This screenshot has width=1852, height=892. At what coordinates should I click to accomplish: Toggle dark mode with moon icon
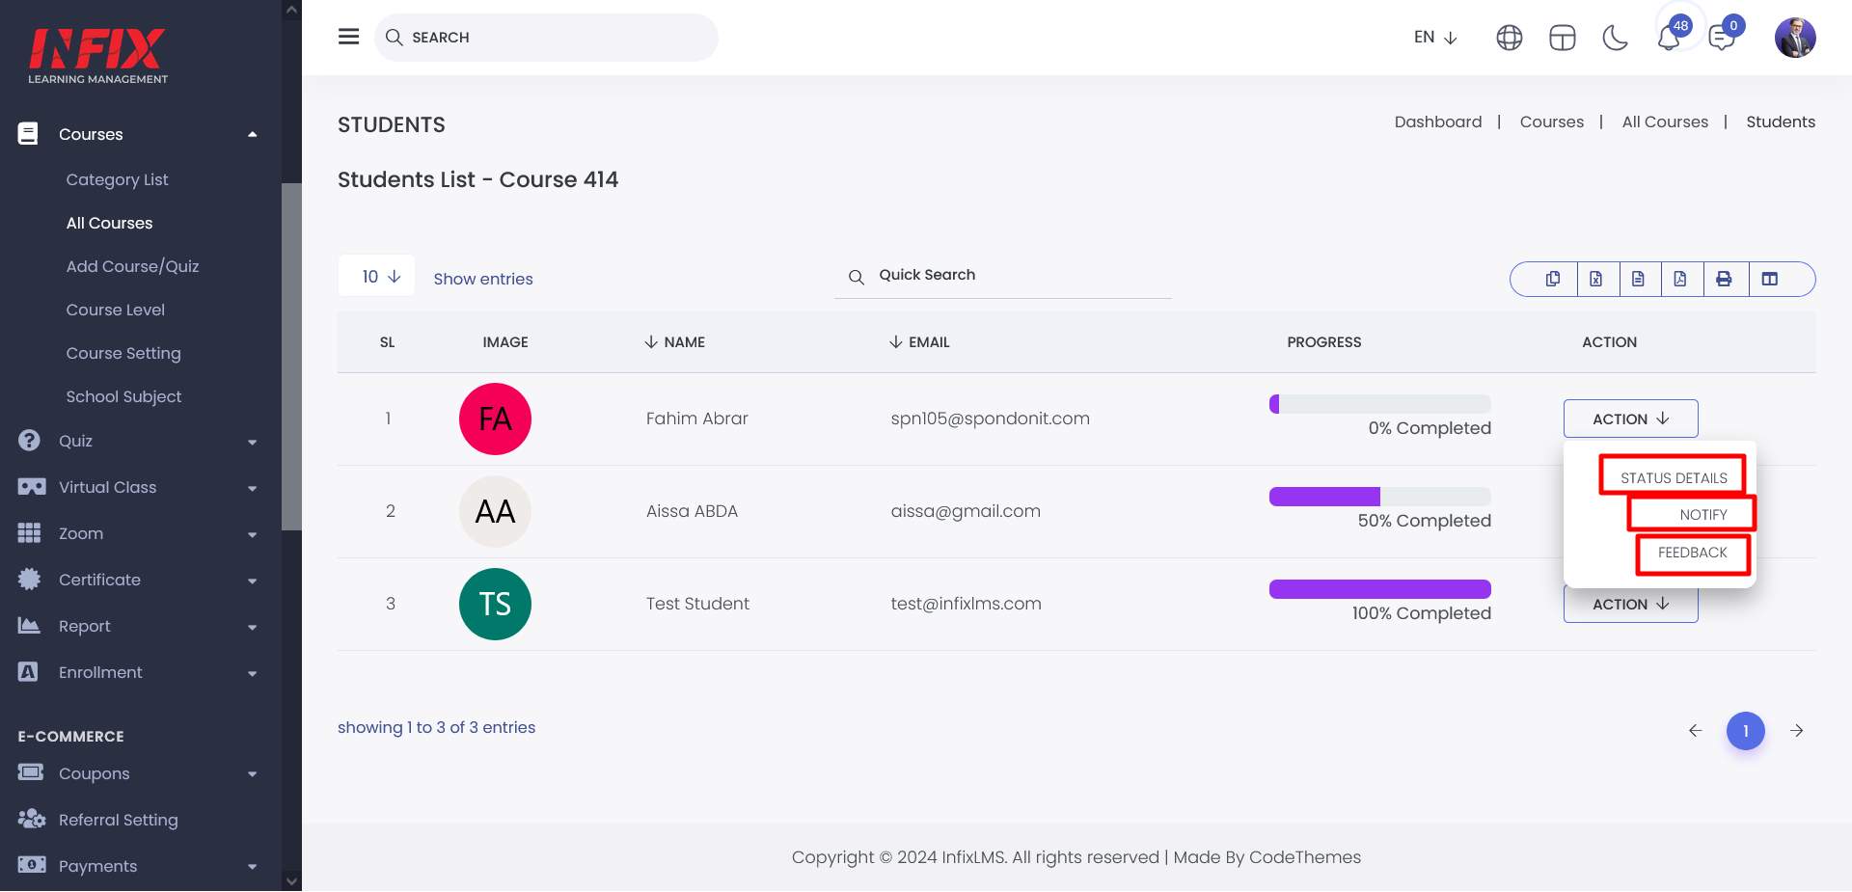1615,38
